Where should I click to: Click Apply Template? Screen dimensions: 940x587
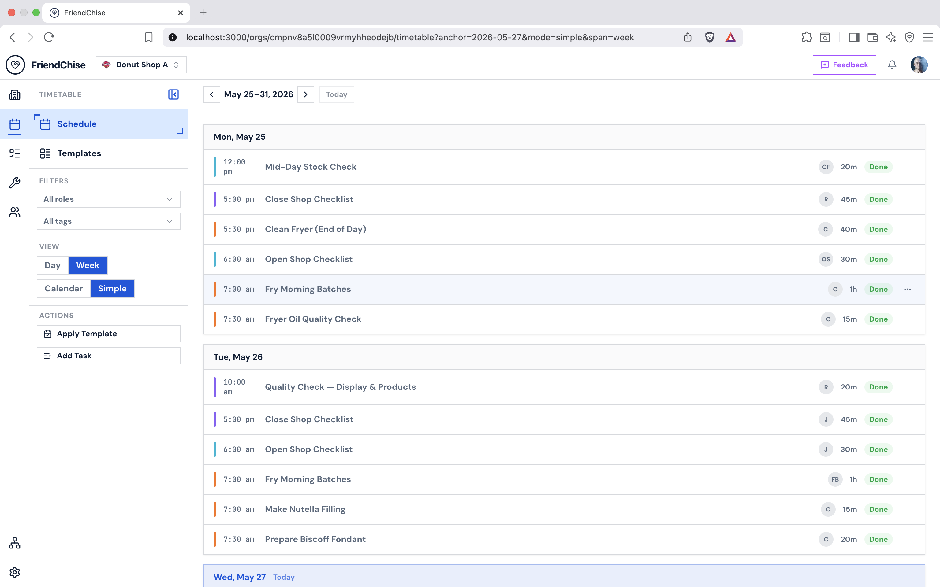[108, 334]
